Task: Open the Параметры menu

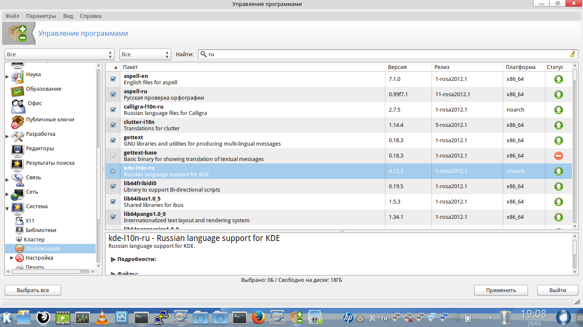Action: (x=41, y=16)
